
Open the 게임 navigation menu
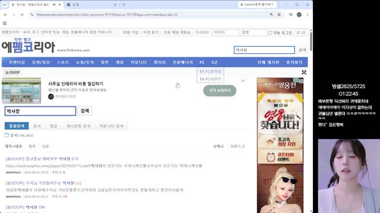pos(119,62)
